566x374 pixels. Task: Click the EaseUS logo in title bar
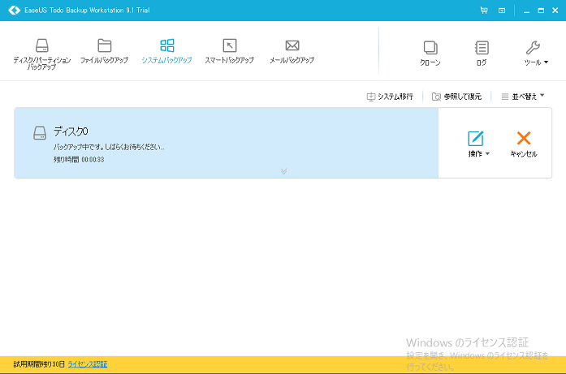(x=13, y=11)
